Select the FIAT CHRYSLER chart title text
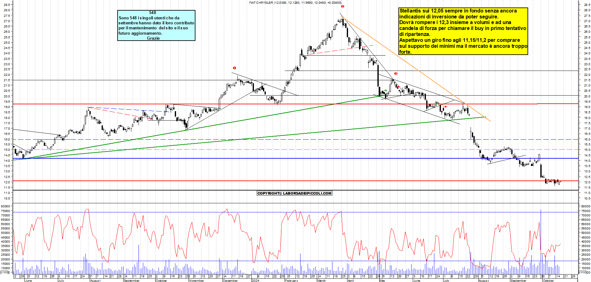Image resolution: width=591 pixels, height=282 pixels. pos(295,2)
